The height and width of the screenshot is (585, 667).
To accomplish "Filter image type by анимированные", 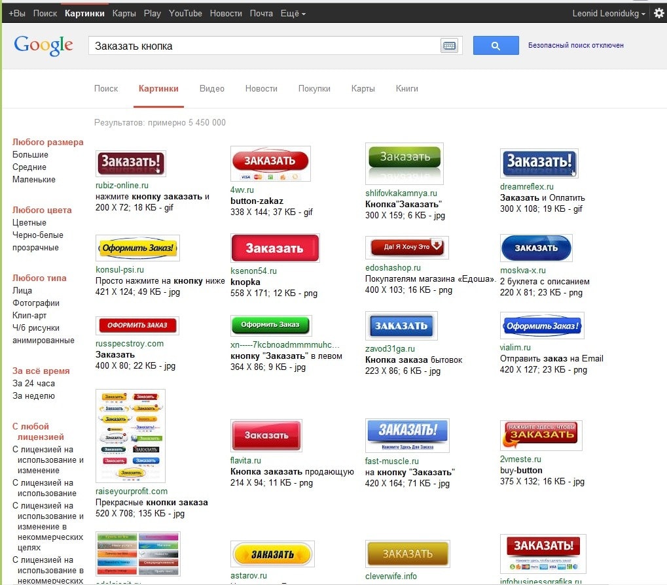I will pyautogui.click(x=43, y=341).
